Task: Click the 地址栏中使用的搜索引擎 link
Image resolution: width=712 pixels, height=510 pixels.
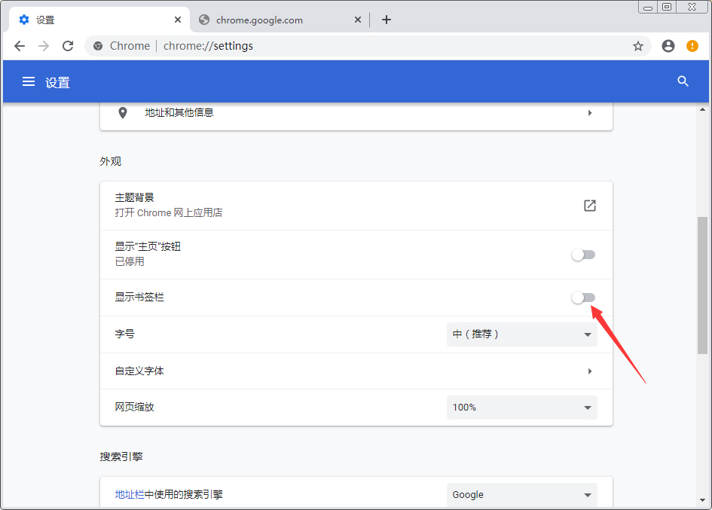Action: [x=169, y=494]
